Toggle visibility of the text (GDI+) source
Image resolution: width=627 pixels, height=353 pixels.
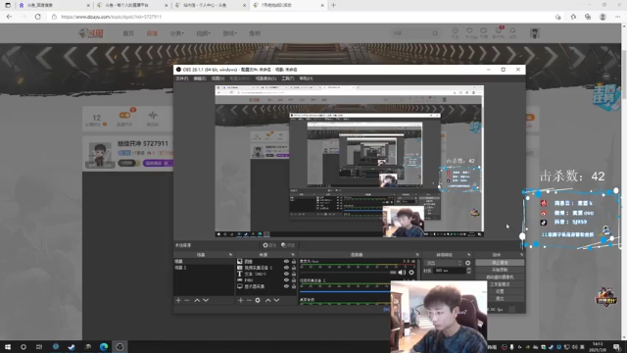point(286,274)
